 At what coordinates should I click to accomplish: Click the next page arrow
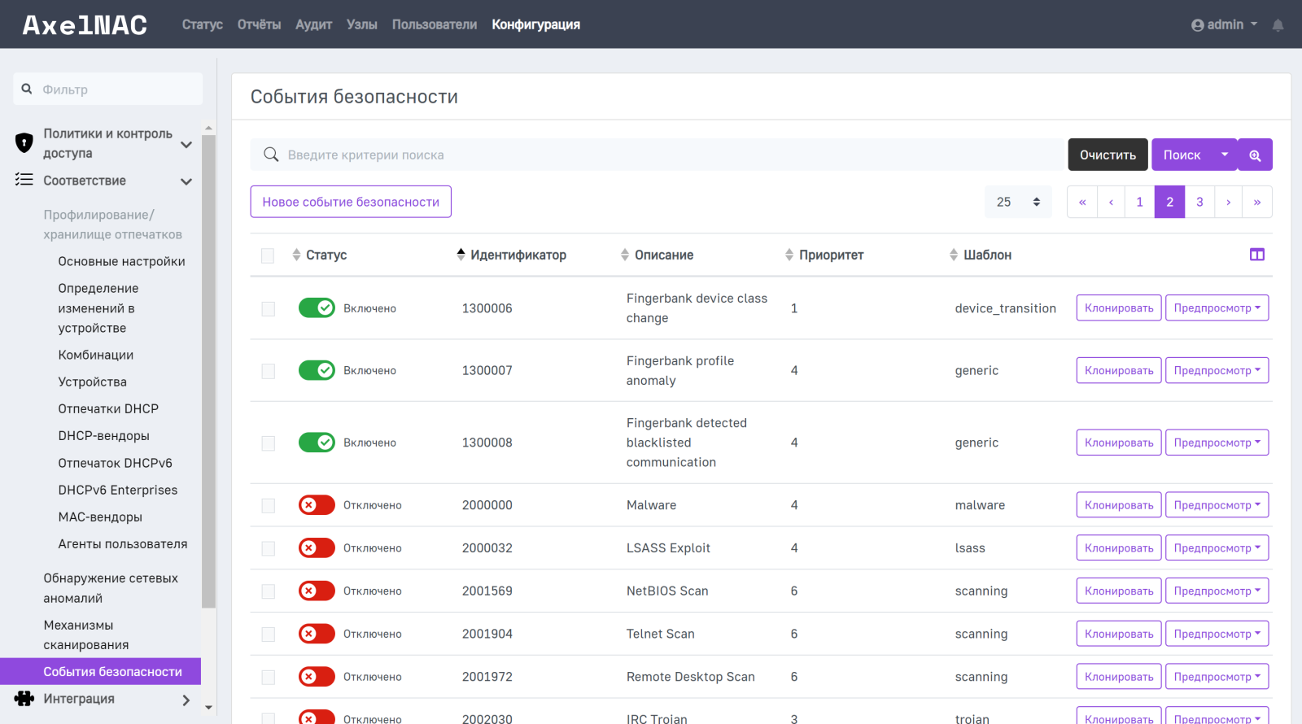pyautogui.click(x=1228, y=203)
